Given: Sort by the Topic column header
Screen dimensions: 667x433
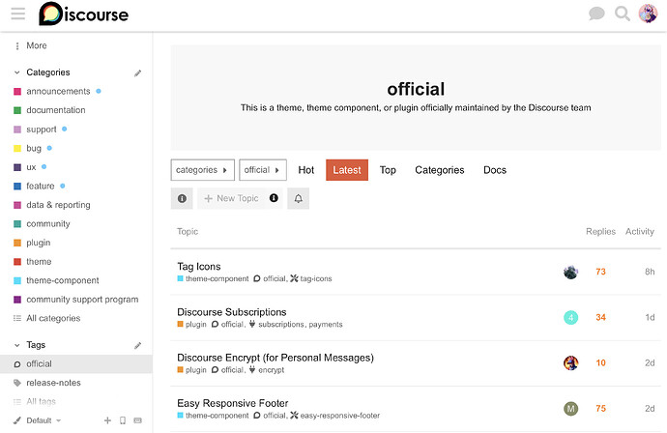Looking at the screenshot, I should (188, 231).
